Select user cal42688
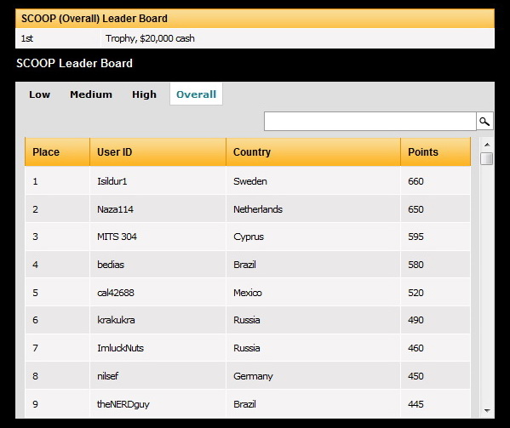Screen dimensions: 510x428 pos(116,293)
